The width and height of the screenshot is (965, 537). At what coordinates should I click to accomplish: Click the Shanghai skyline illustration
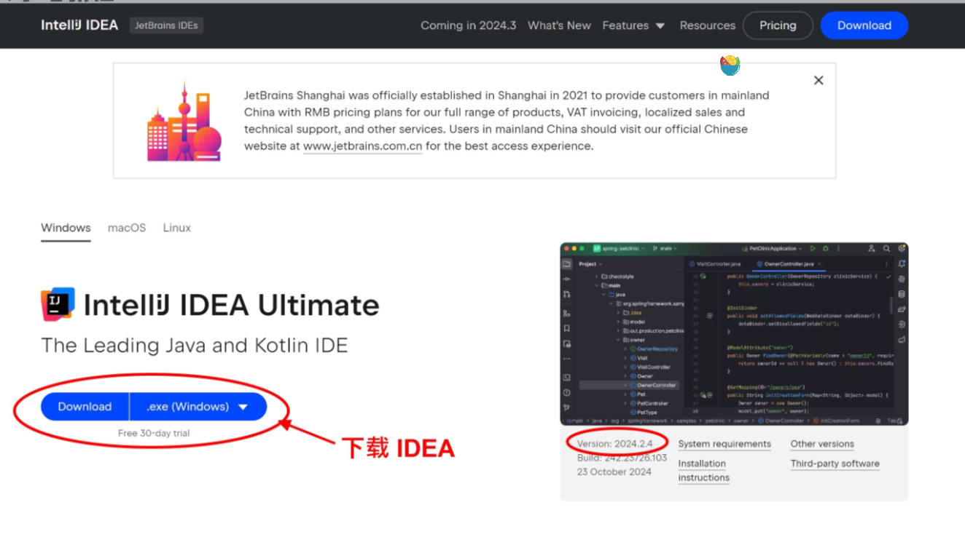click(184, 121)
